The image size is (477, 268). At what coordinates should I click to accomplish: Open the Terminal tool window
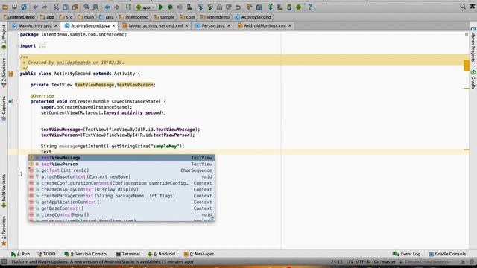[x=127, y=254]
